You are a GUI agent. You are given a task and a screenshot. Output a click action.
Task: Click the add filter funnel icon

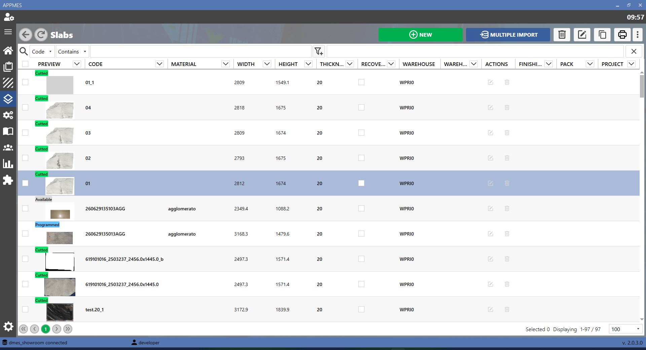319,51
